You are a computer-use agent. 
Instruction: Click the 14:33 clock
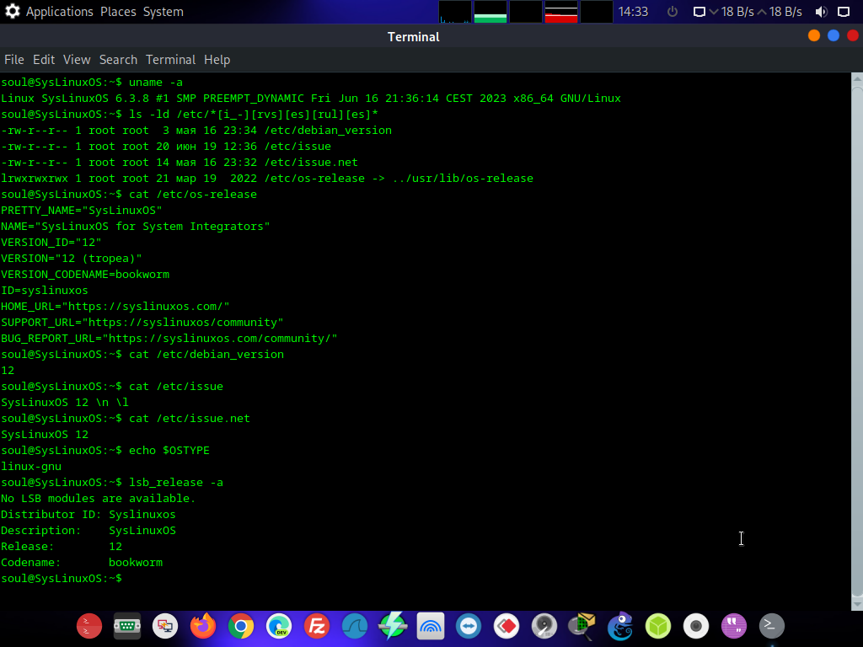tap(634, 12)
